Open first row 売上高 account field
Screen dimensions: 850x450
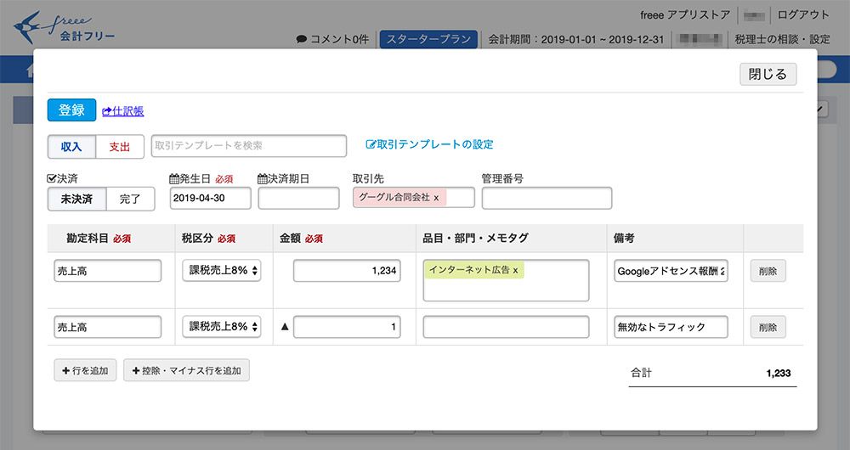pos(107,271)
